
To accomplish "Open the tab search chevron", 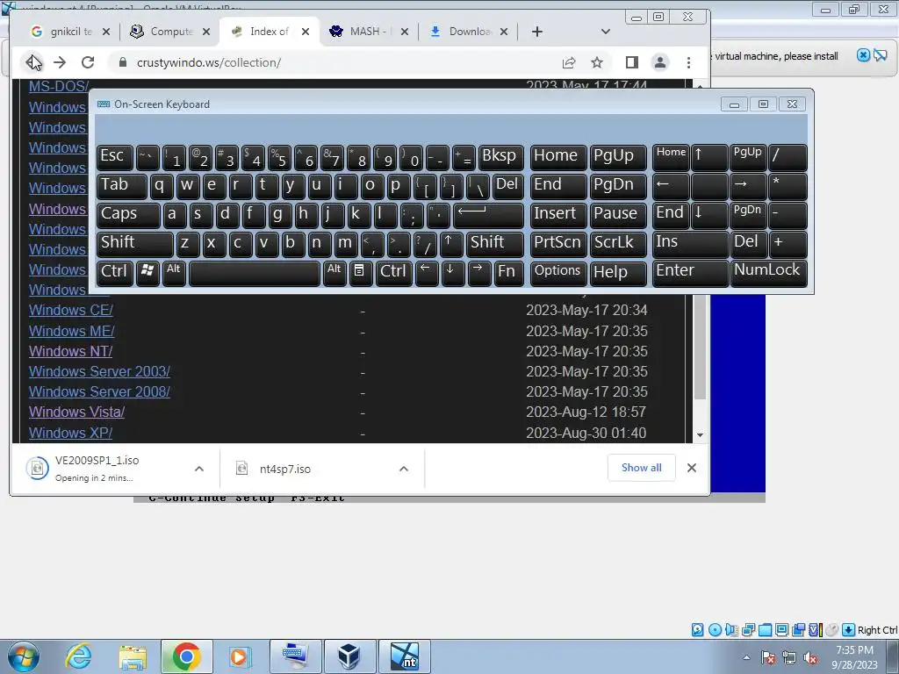I will pyautogui.click(x=606, y=32).
